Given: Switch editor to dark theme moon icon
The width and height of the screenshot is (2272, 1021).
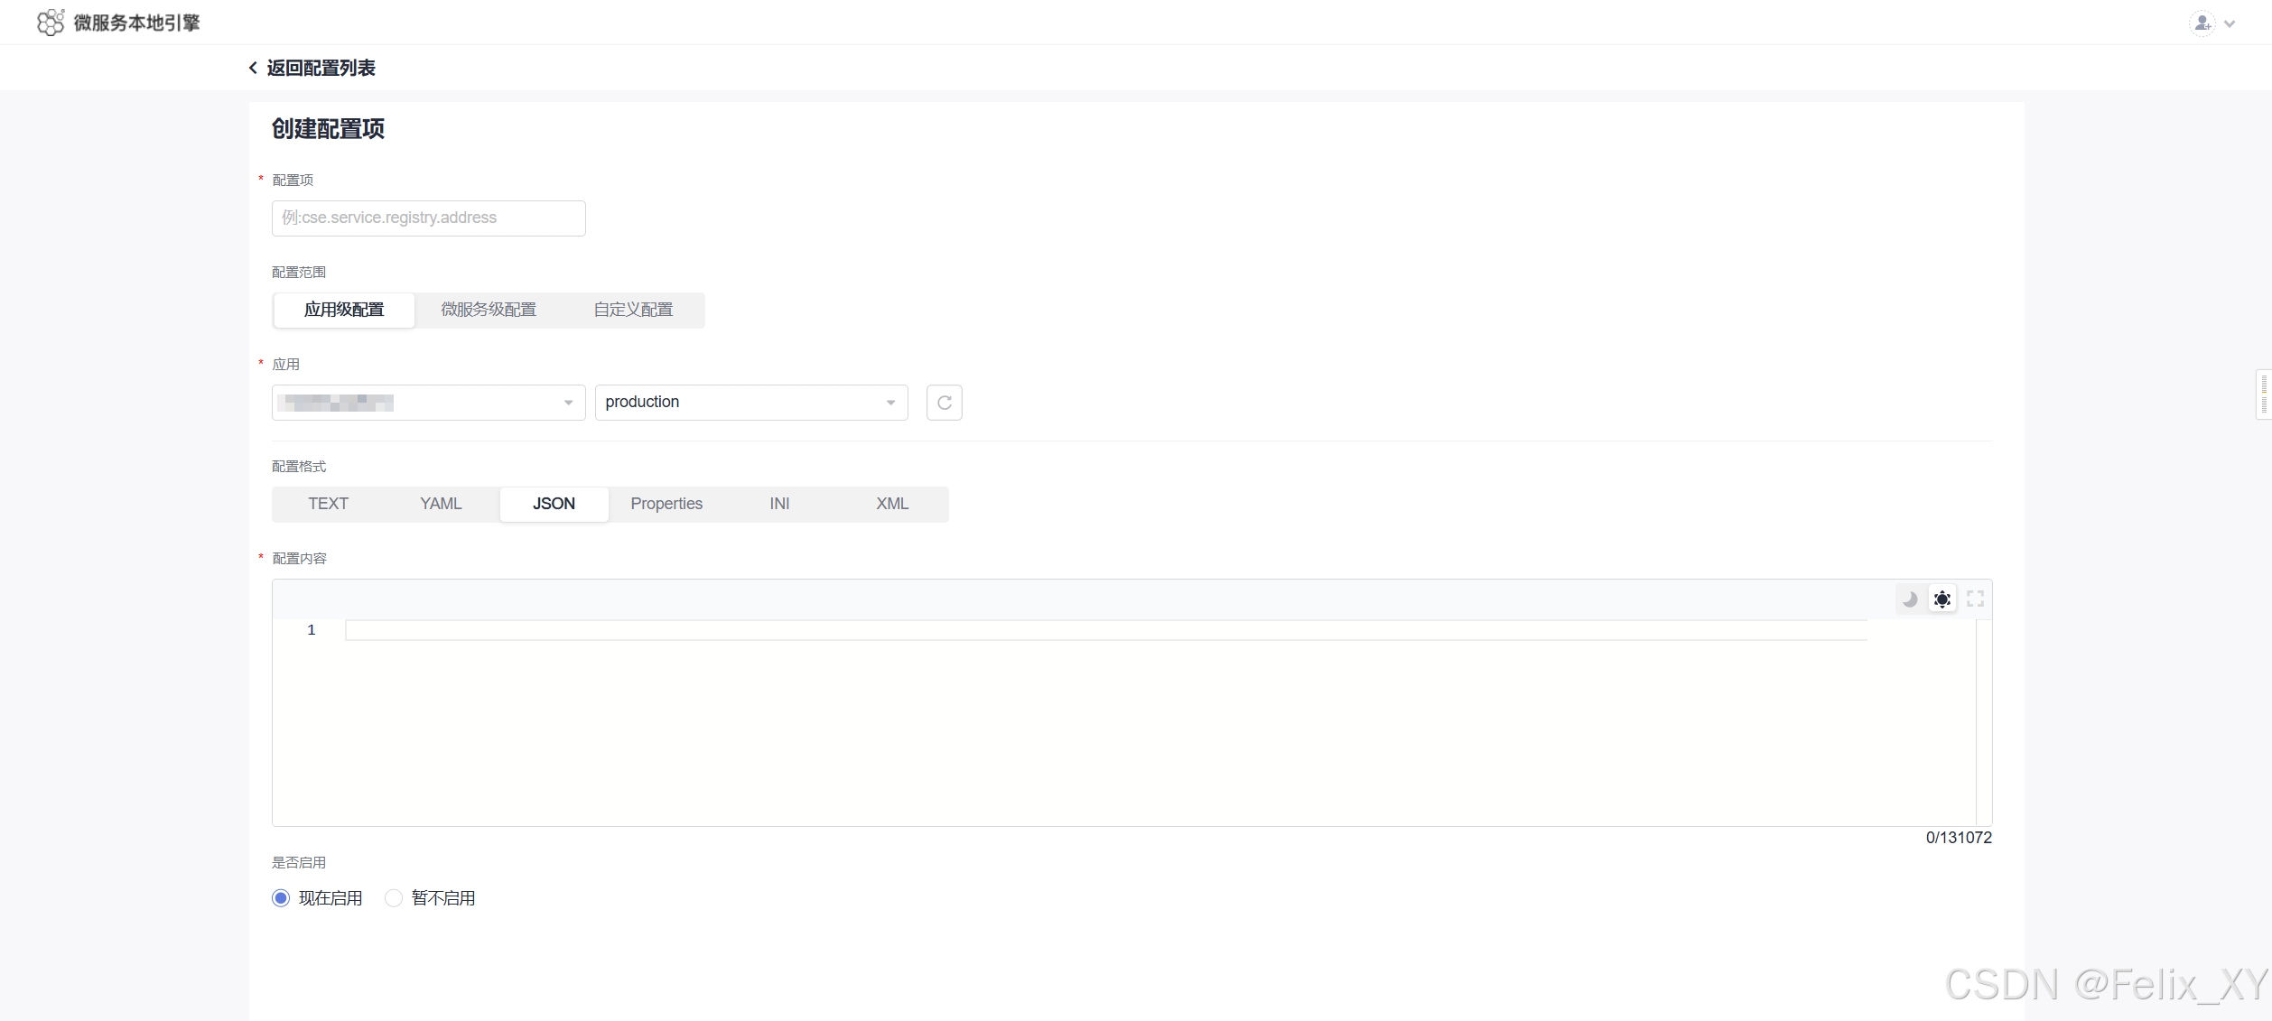Looking at the screenshot, I should coord(1909,599).
